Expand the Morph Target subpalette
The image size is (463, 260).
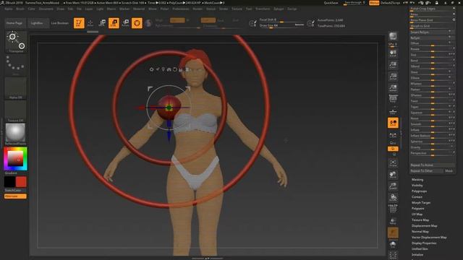[x=421, y=202]
